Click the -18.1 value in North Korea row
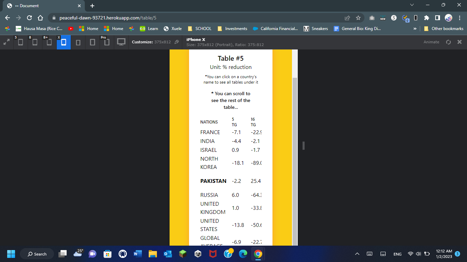 (x=238, y=163)
